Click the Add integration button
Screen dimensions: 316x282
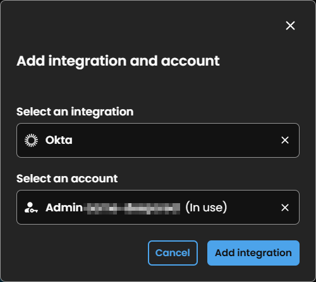click(253, 253)
